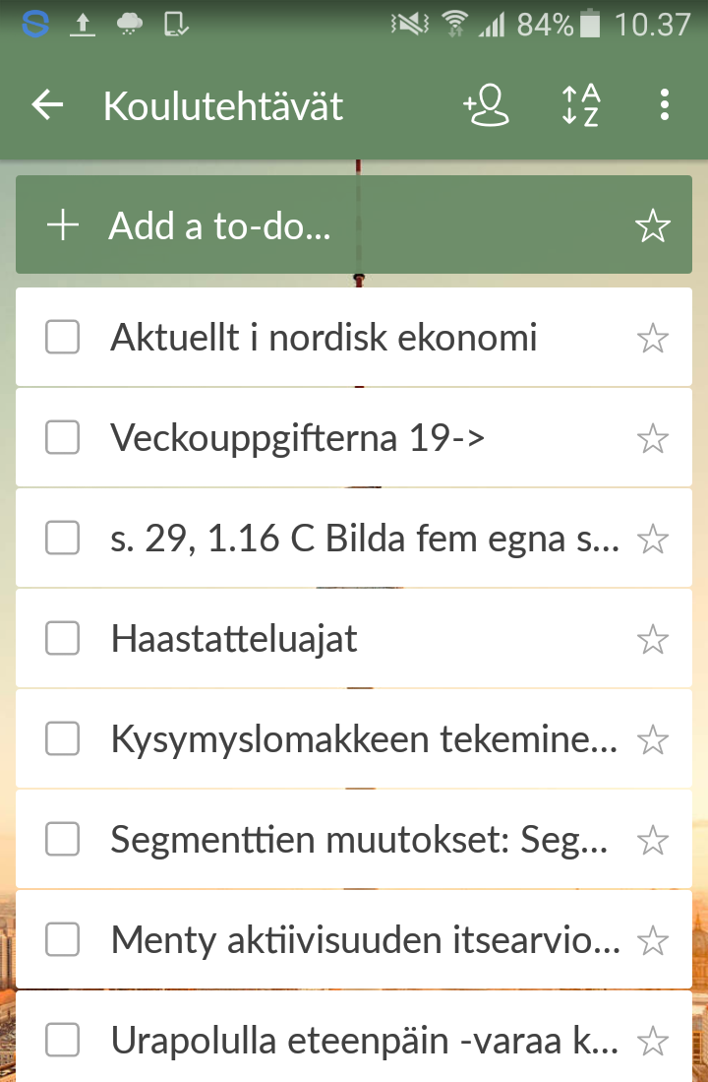The width and height of the screenshot is (708, 1082).
Task: Star the 'Aktuellt i nordisk ekonomi' task
Action: [653, 339]
